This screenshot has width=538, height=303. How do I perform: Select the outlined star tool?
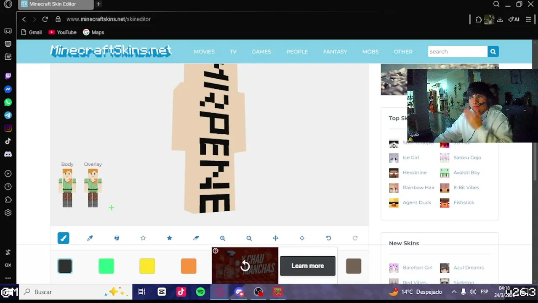coord(143,238)
